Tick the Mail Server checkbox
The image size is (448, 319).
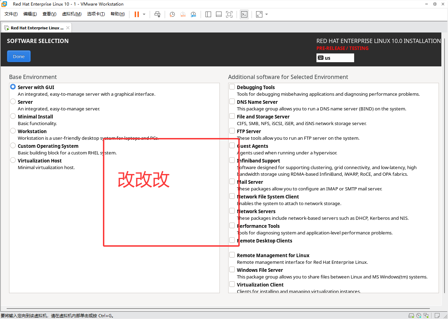pos(232,181)
